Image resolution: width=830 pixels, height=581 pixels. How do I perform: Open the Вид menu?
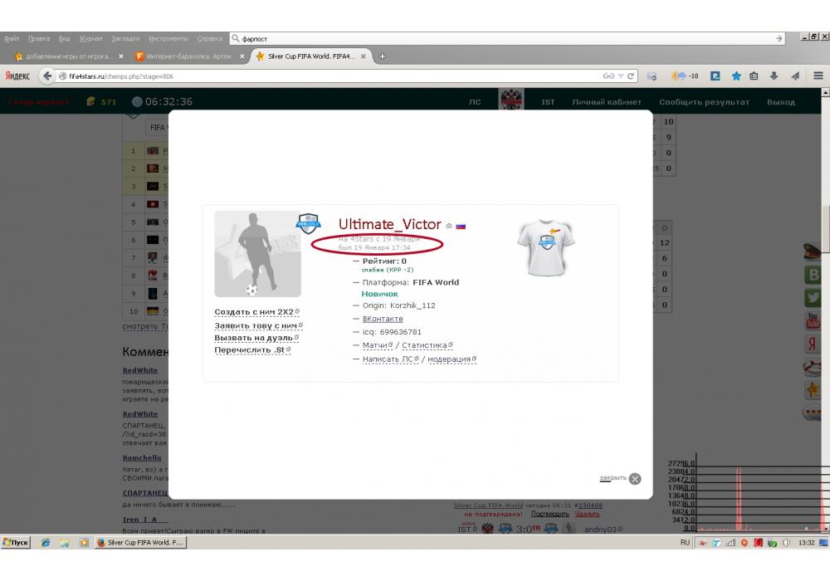pyautogui.click(x=64, y=39)
